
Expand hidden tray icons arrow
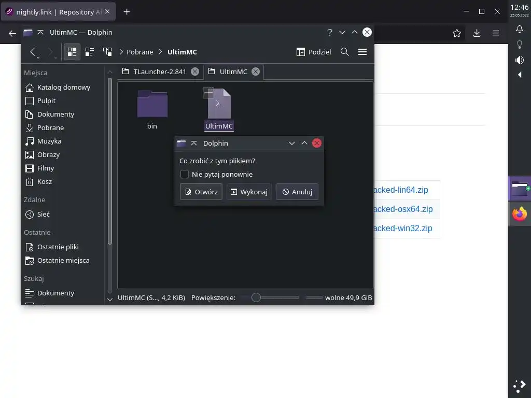point(520,75)
